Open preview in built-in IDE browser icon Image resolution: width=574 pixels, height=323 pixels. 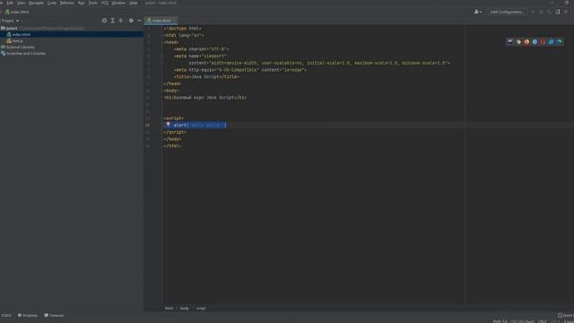(510, 42)
